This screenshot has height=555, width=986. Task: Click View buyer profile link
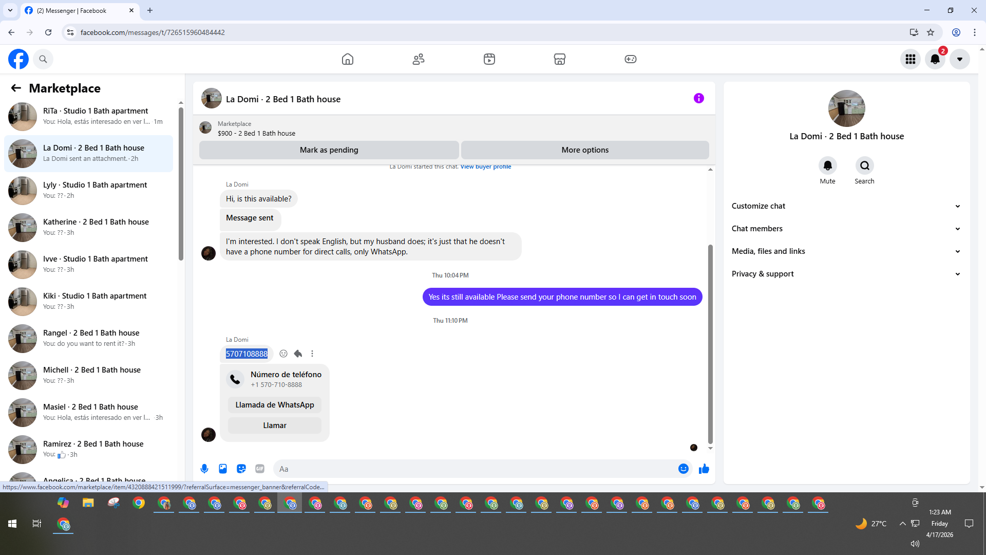[485, 166]
